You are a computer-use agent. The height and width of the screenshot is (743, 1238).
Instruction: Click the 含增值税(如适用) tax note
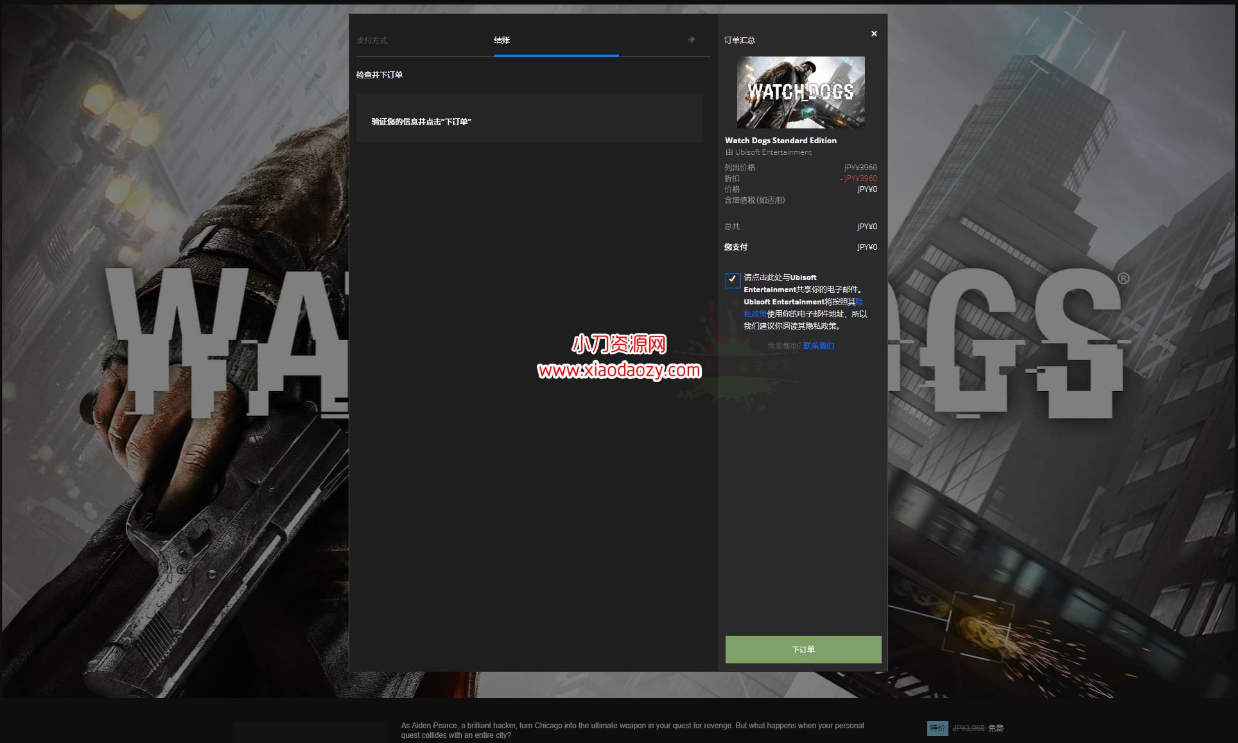click(754, 200)
